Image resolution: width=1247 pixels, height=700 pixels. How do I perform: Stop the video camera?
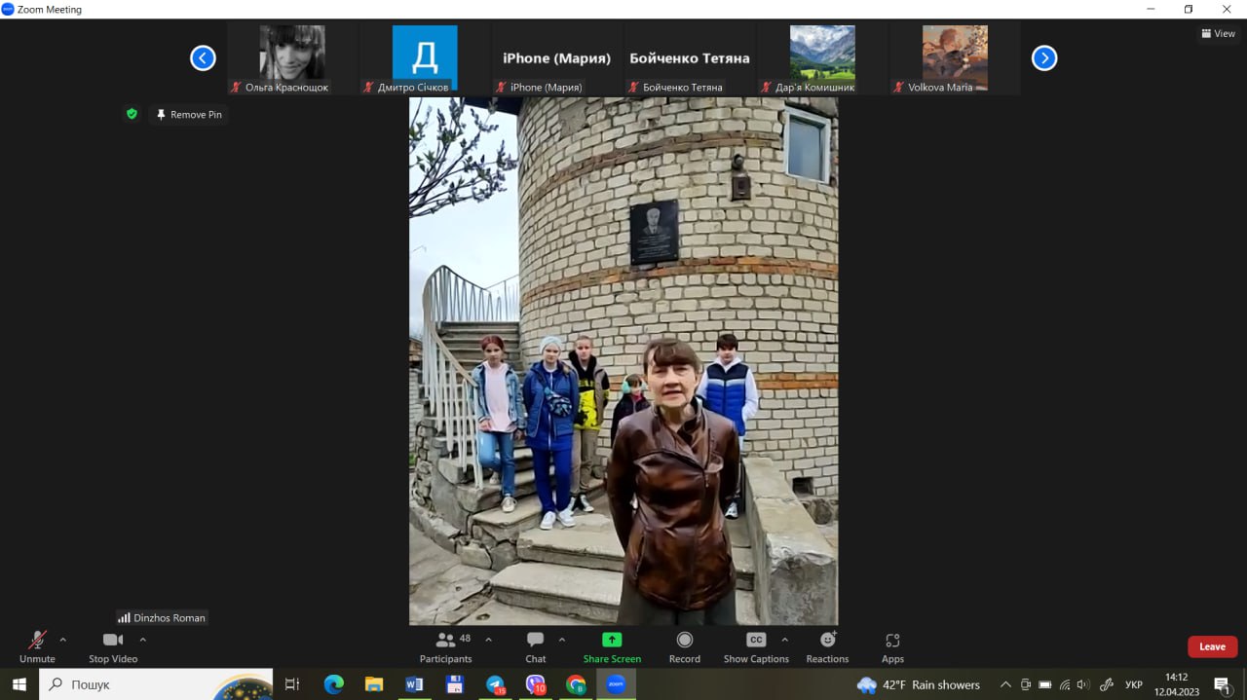(113, 646)
